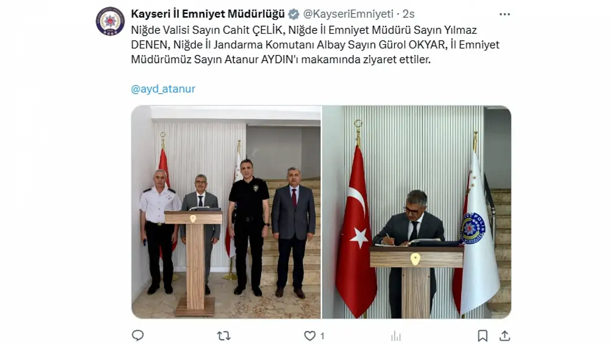
Task: Click the like count number 1
Action: point(322,336)
